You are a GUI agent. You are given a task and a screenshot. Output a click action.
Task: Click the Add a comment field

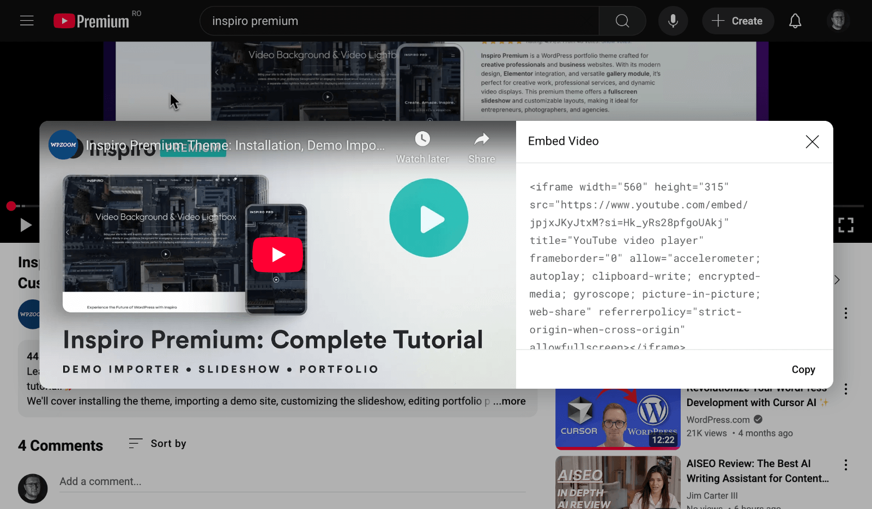pyautogui.click(x=218, y=481)
